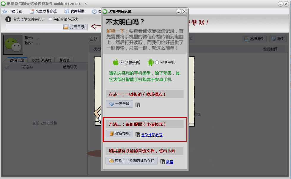The height and width of the screenshot is (179, 291).
Task: Click 选择自己备份的目录存档 button
Action: click(x=132, y=161)
